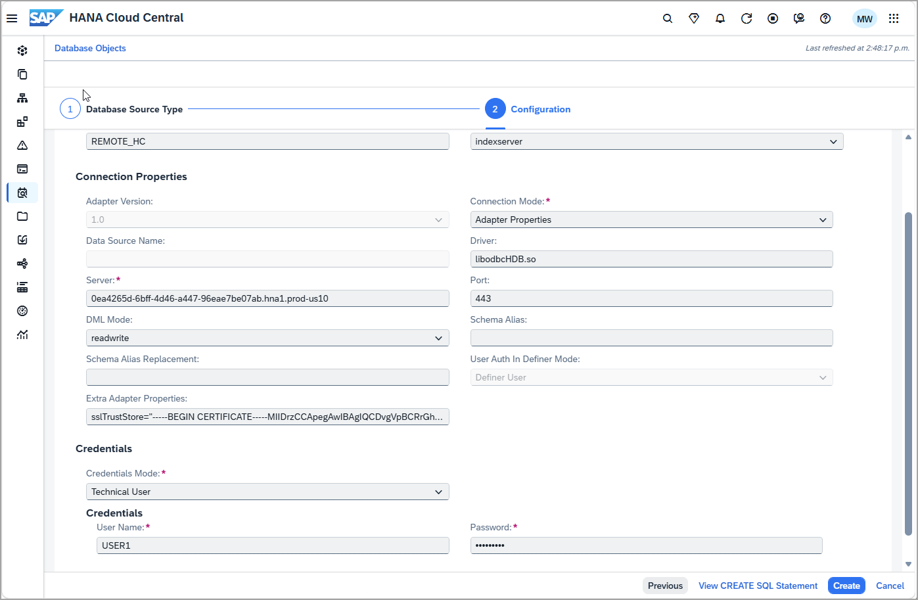Click the Connection Properties heading

click(x=131, y=177)
